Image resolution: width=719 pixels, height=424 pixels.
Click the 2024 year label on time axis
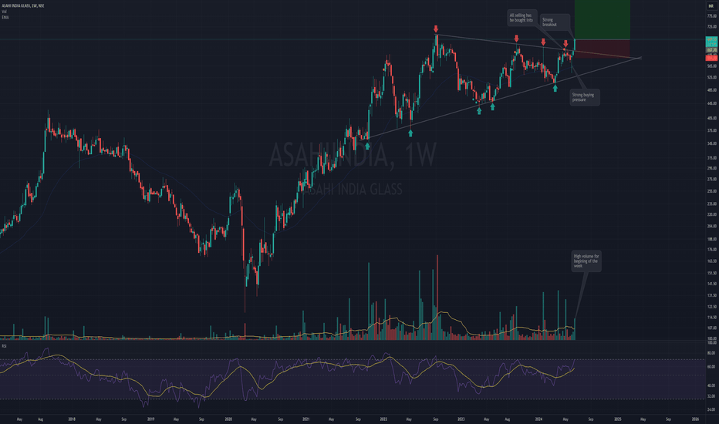(x=539, y=419)
